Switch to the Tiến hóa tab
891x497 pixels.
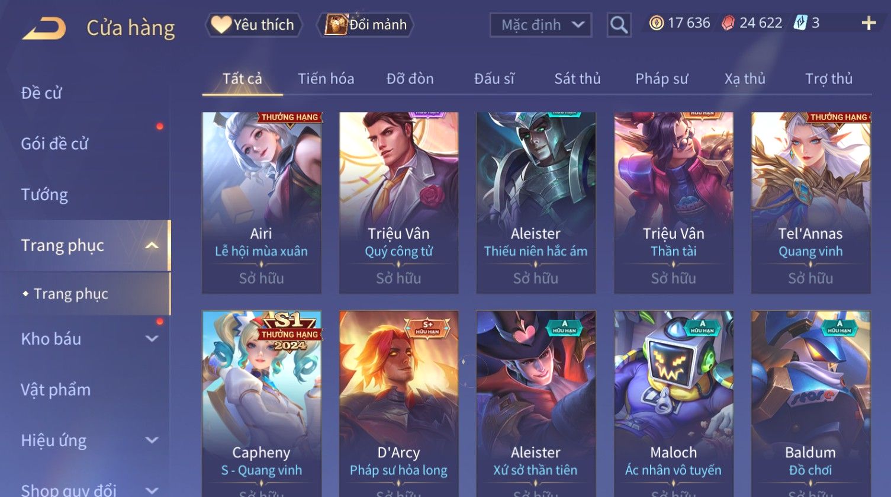(x=326, y=79)
